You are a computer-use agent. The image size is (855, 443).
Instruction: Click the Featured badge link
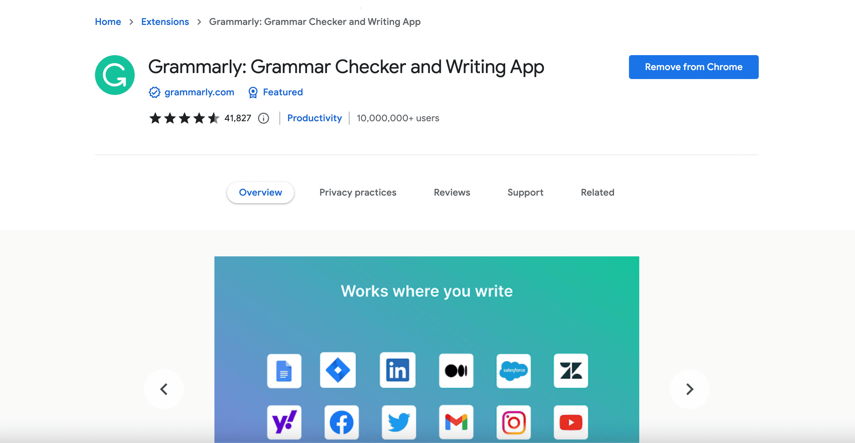point(275,92)
